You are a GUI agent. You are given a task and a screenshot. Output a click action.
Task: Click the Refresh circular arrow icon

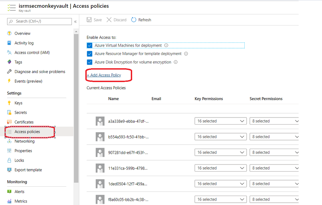pos(134,20)
